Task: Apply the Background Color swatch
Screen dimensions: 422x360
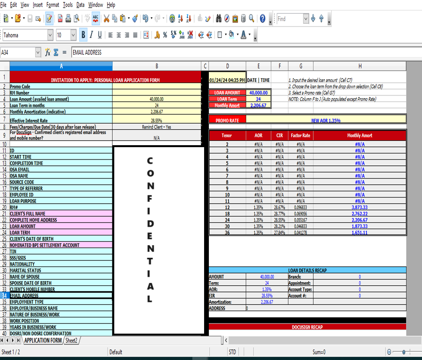Action: tap(231, 35)
